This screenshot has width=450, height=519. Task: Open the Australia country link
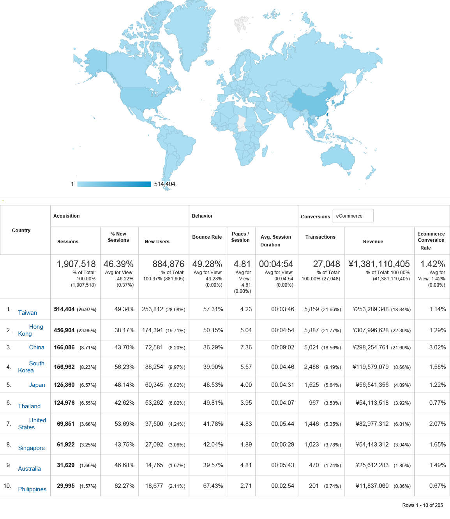30,469
